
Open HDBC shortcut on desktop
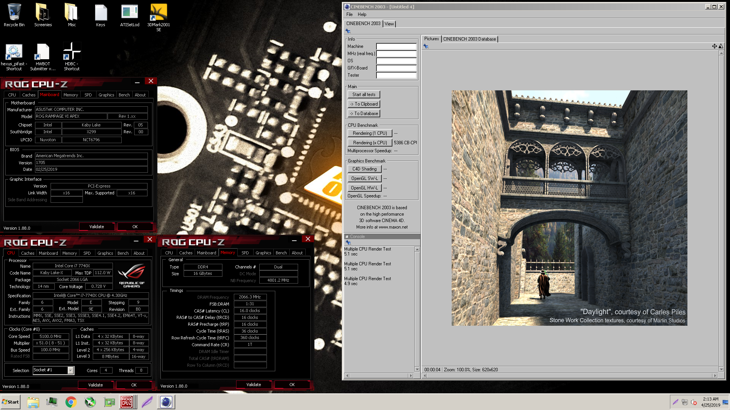tap(71, 57)
